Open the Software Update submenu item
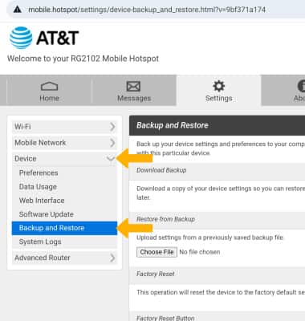305x321 pixels. [47, 214]
